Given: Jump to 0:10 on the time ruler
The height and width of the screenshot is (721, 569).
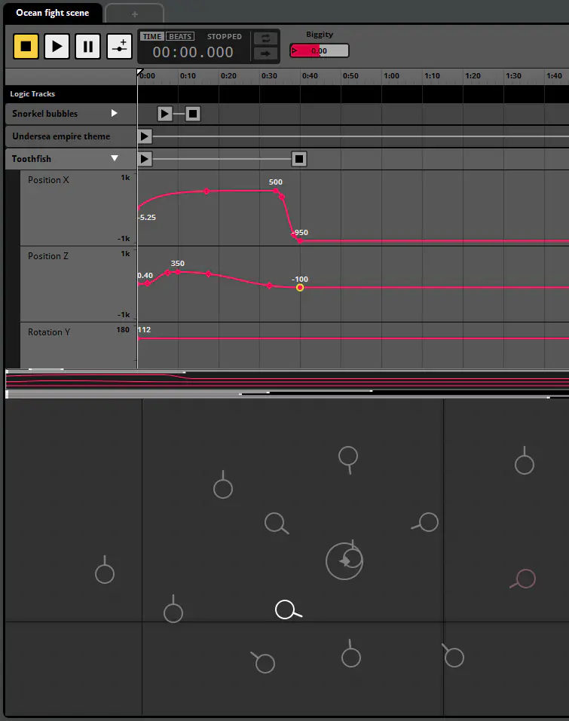Looking at the screenshot, I should [x=188, y=76].
